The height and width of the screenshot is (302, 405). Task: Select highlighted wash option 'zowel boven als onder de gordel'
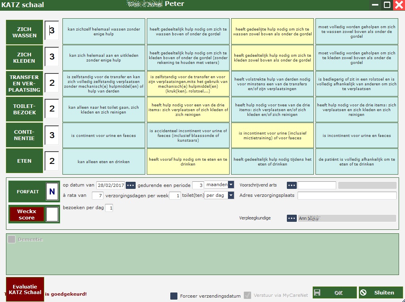(x=273, y=31)
